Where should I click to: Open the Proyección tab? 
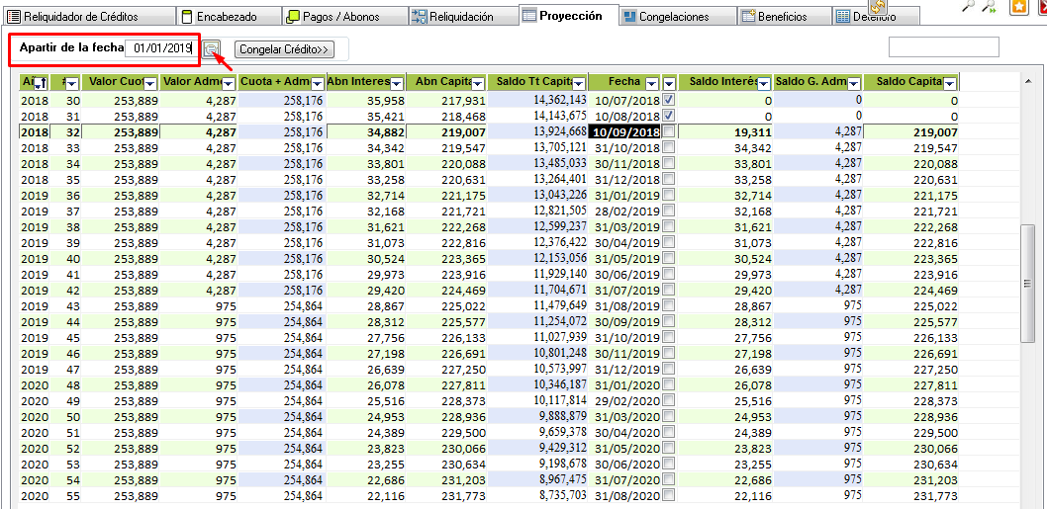[569, 16]
